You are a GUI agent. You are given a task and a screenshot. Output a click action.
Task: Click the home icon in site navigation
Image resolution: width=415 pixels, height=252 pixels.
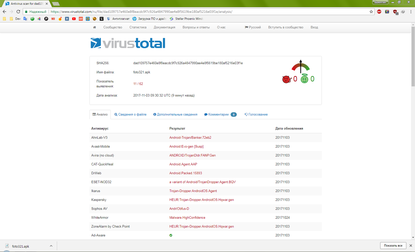94,27
